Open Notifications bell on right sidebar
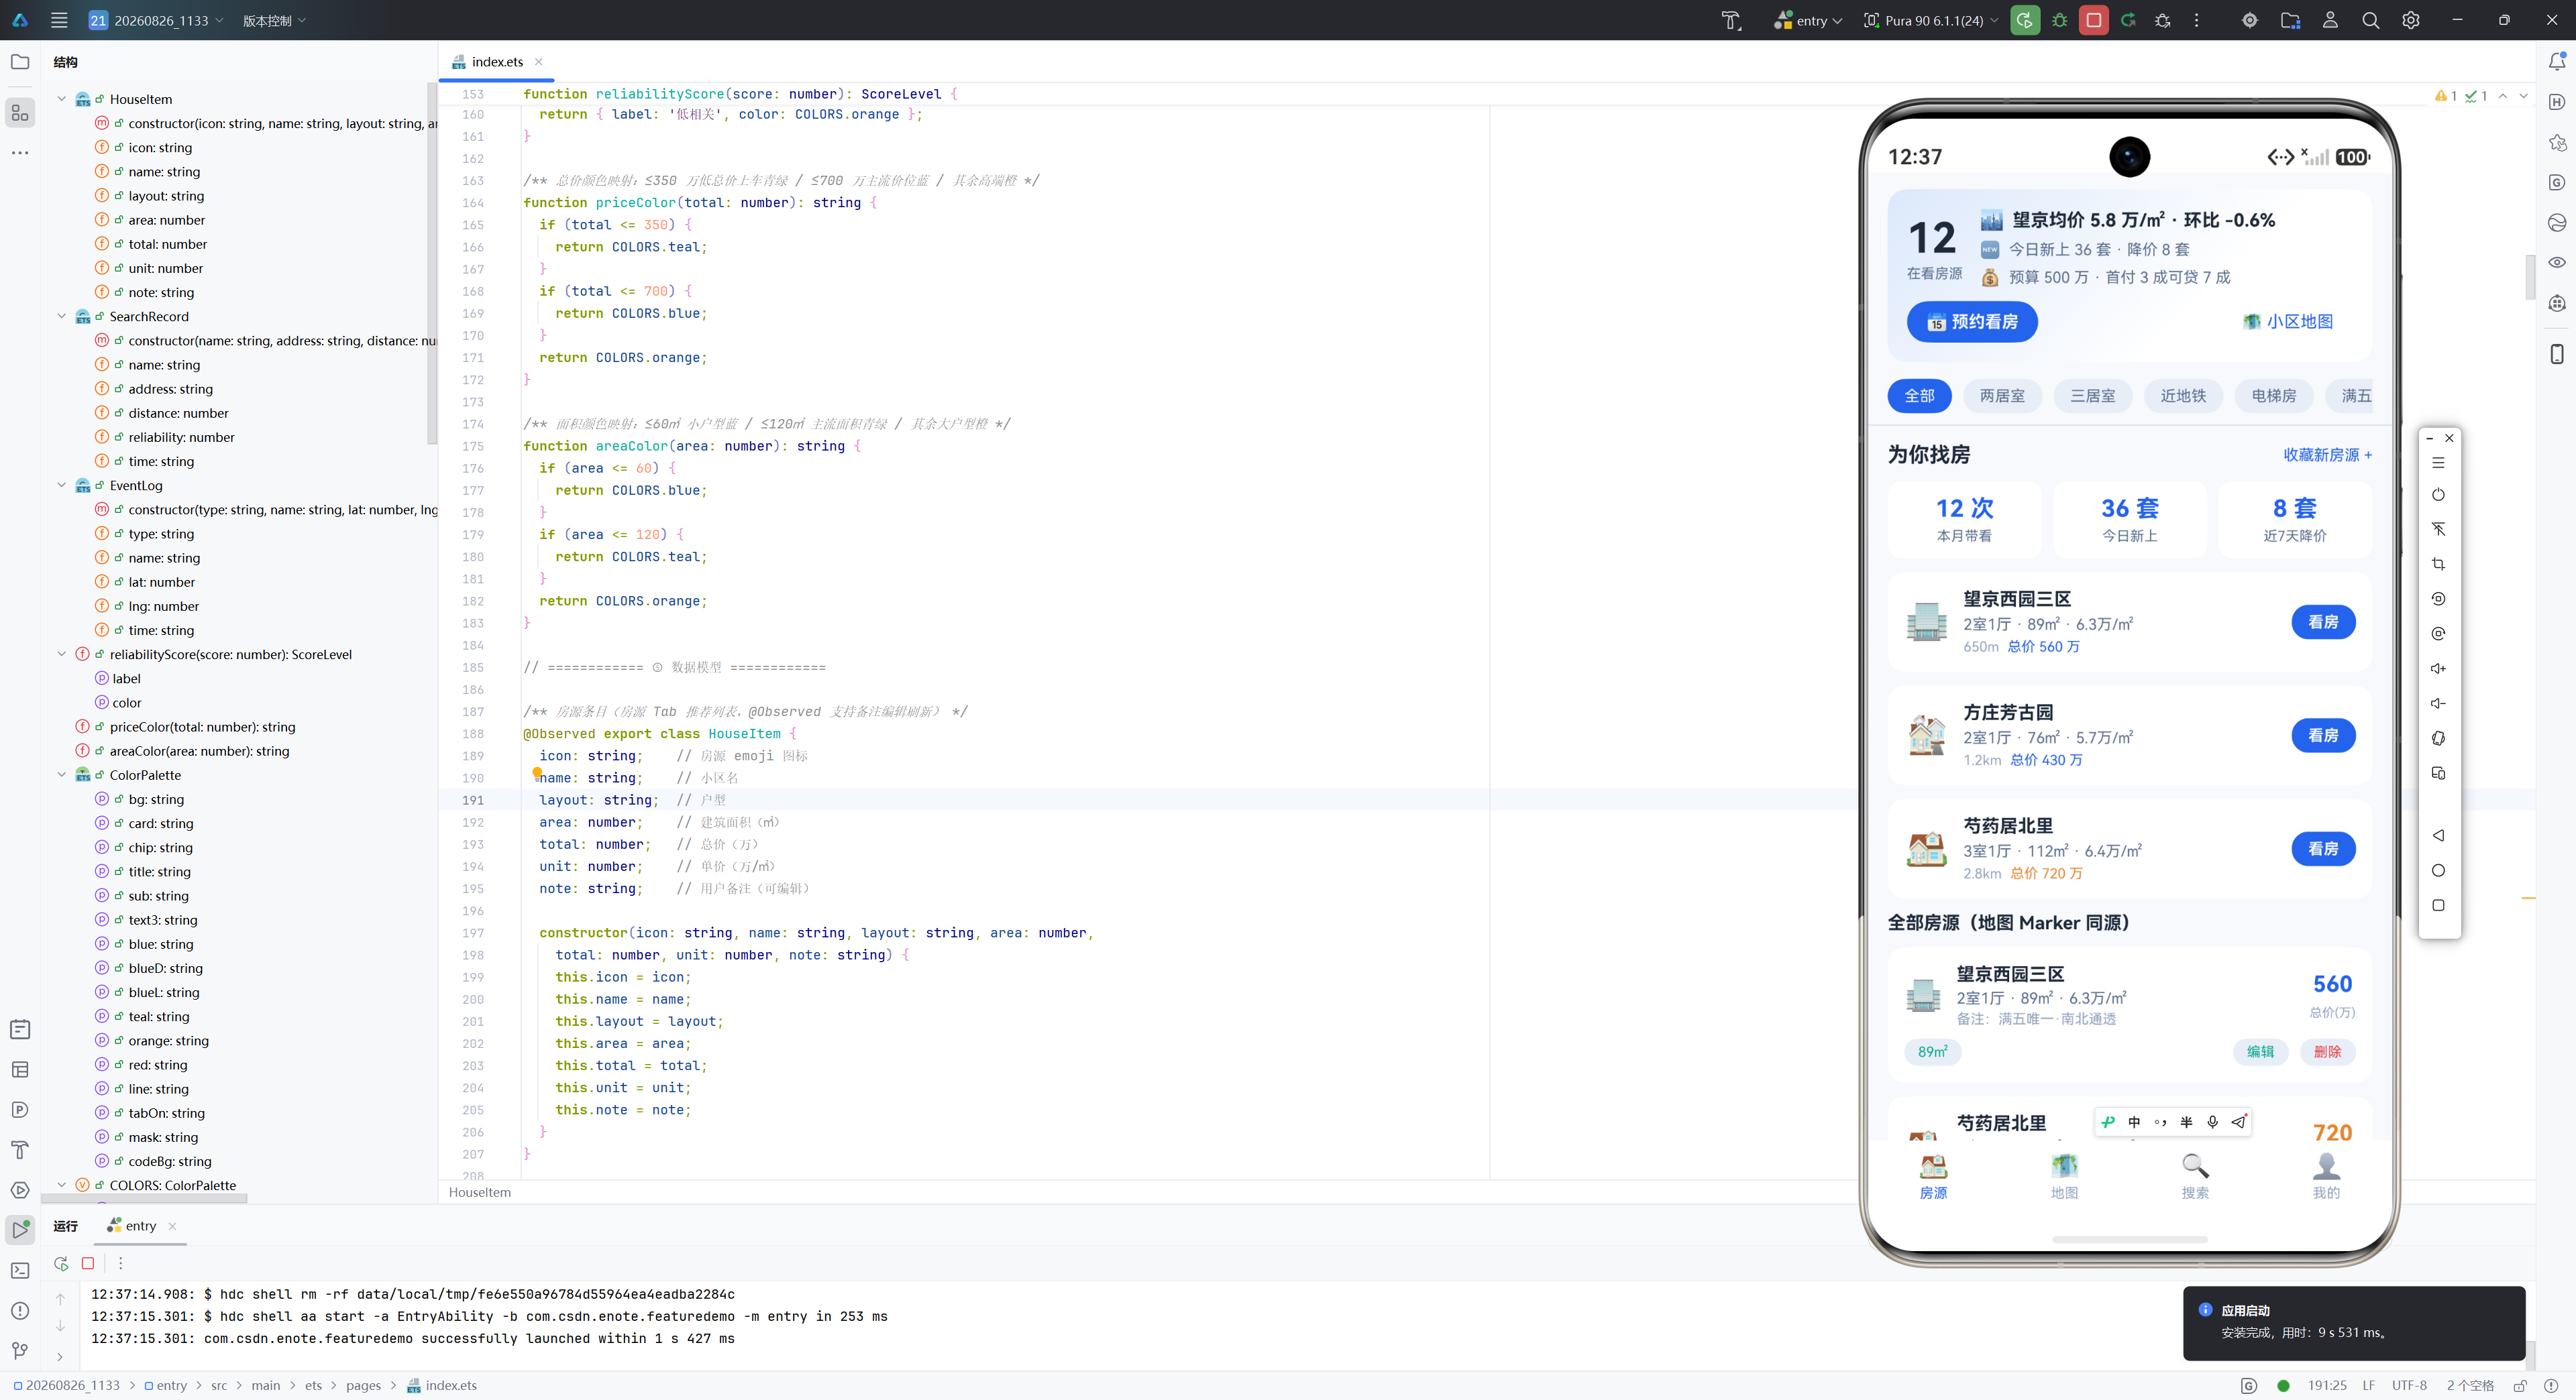Screen dimensions: 2576x1400 click(x=2557, y=62)
